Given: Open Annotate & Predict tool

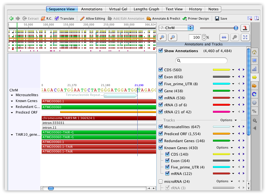Looking at the screenshot, I should point(163,18).
